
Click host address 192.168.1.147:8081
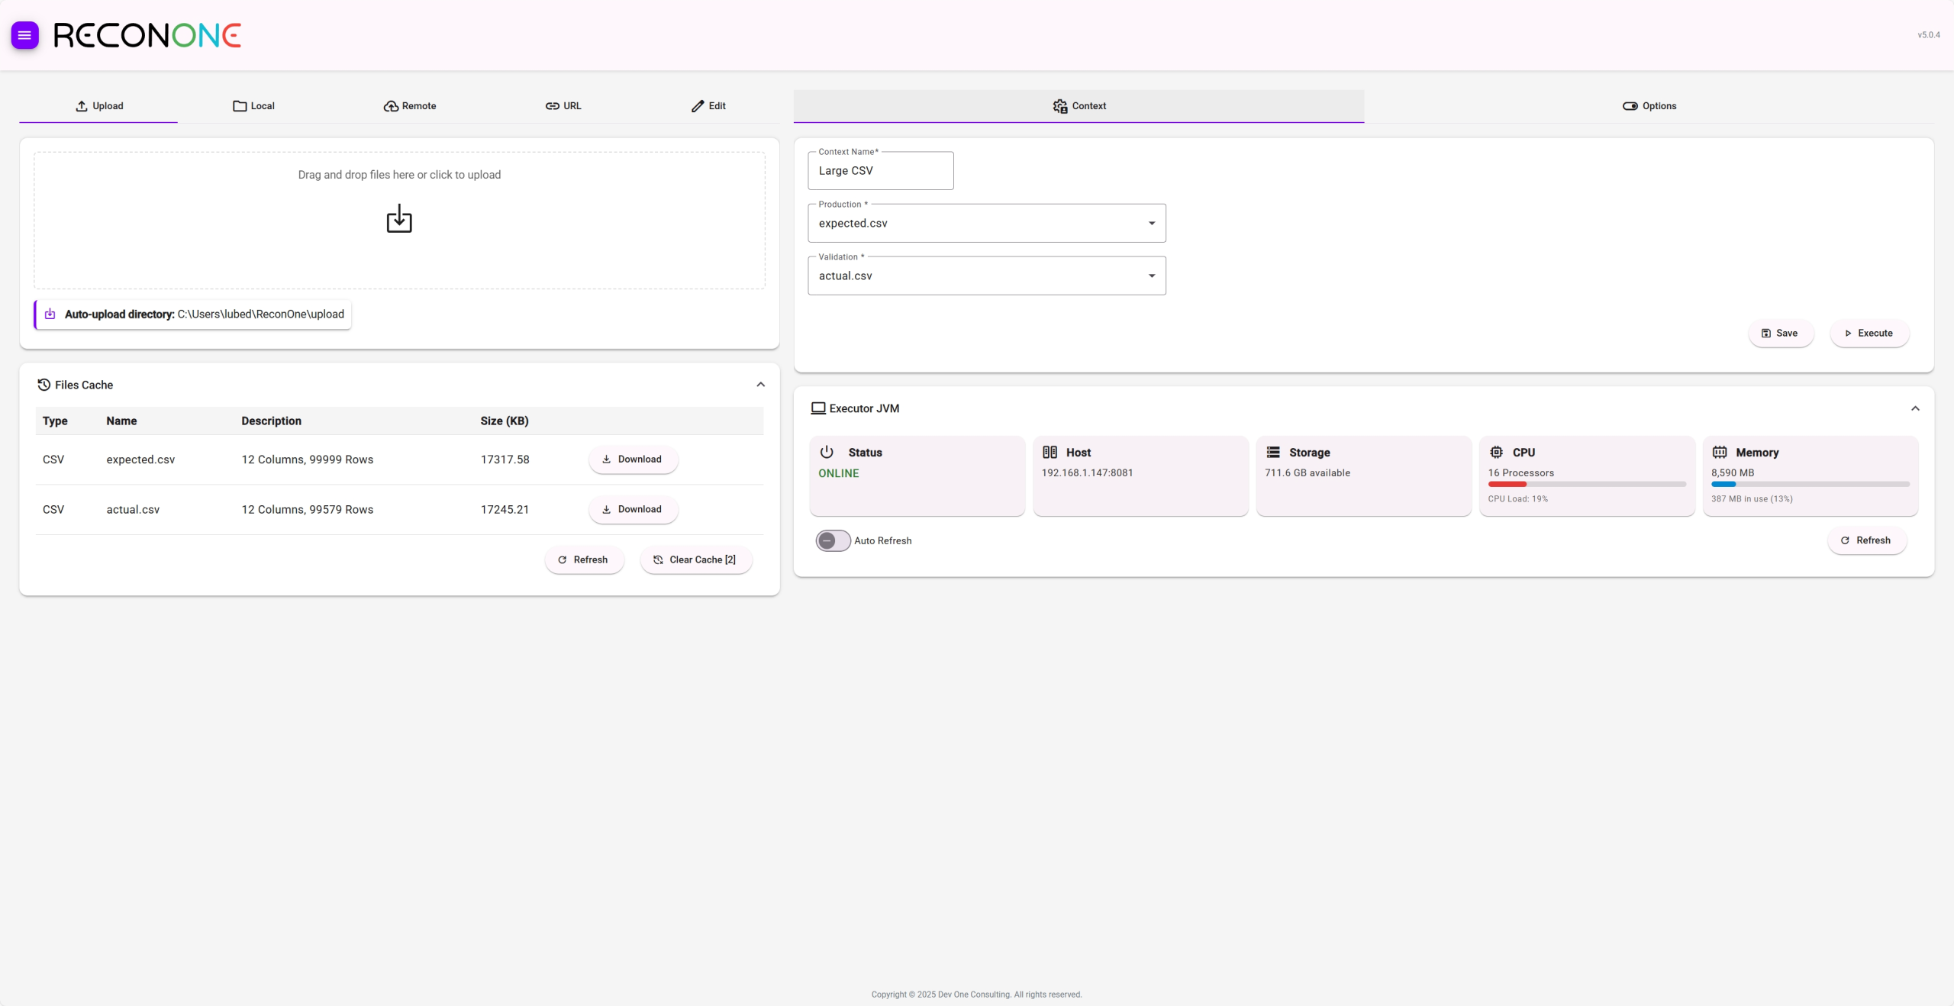point(1087,473)
